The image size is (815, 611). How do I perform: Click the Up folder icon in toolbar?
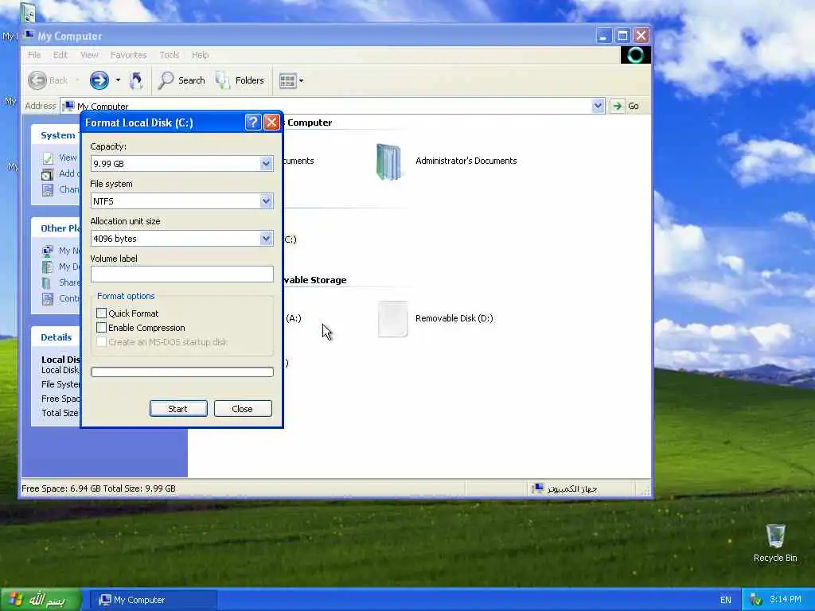136,80
